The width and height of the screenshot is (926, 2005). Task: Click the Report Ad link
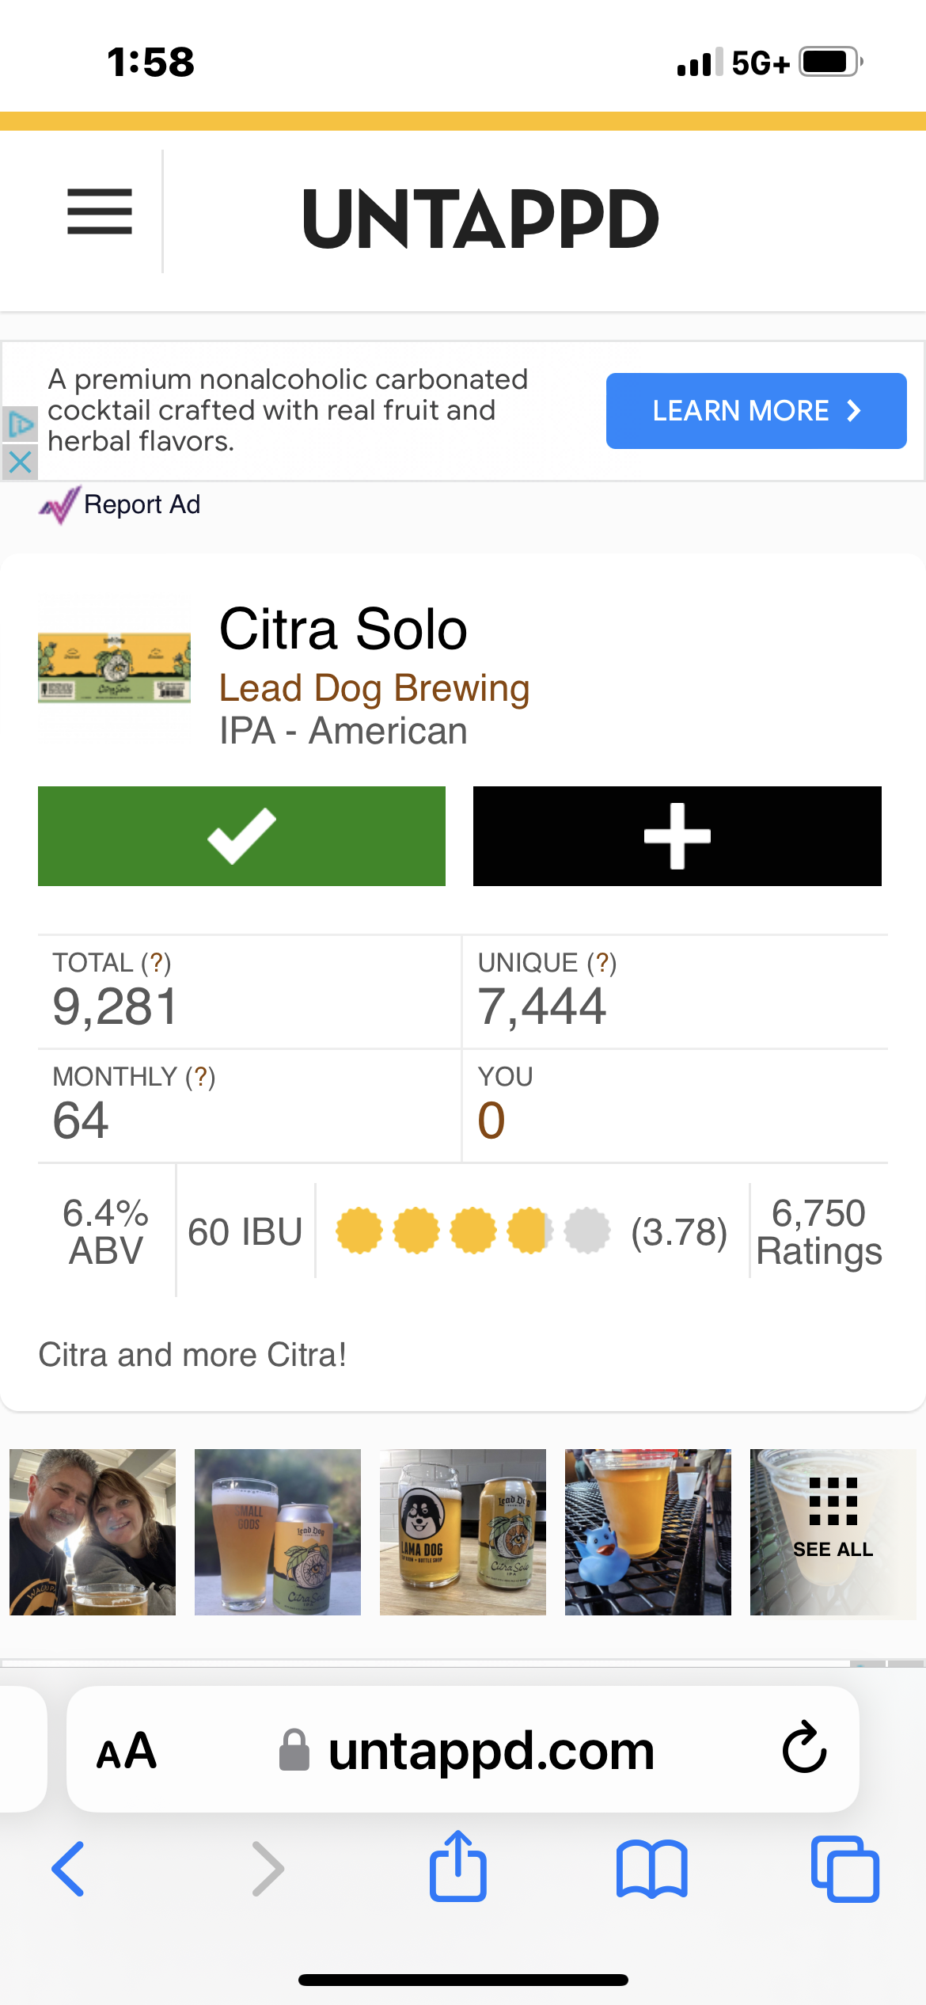click(142, 504)
